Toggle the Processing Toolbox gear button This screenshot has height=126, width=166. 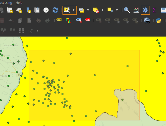pyautogui.click(x=145, y=10)
